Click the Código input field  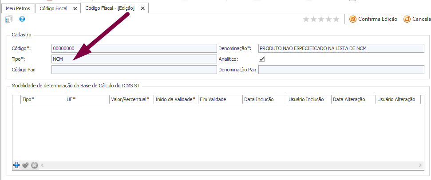click(134, 48)
